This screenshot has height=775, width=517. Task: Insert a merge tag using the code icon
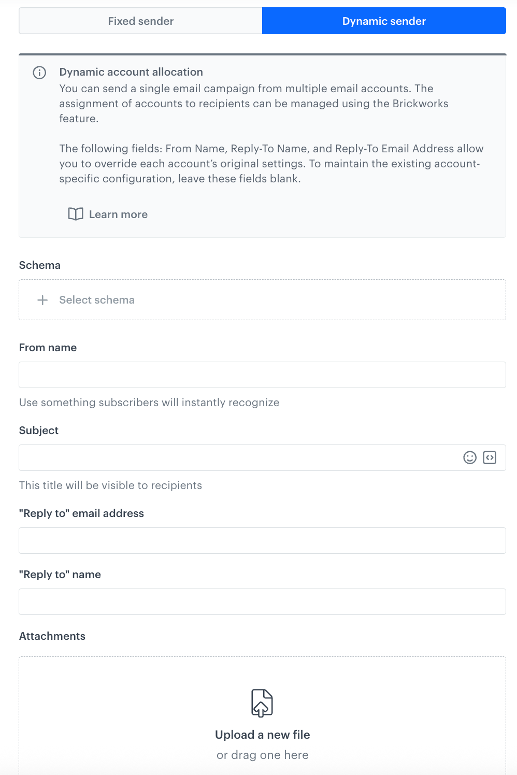(x=489, y=457)
